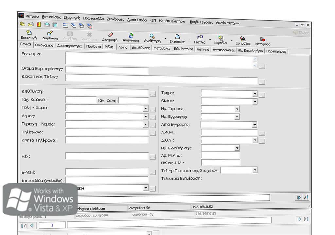Click the cascade-windows icon in top toolbar
The width and height of the screenshot is (335, 235).
coord(73,25)
